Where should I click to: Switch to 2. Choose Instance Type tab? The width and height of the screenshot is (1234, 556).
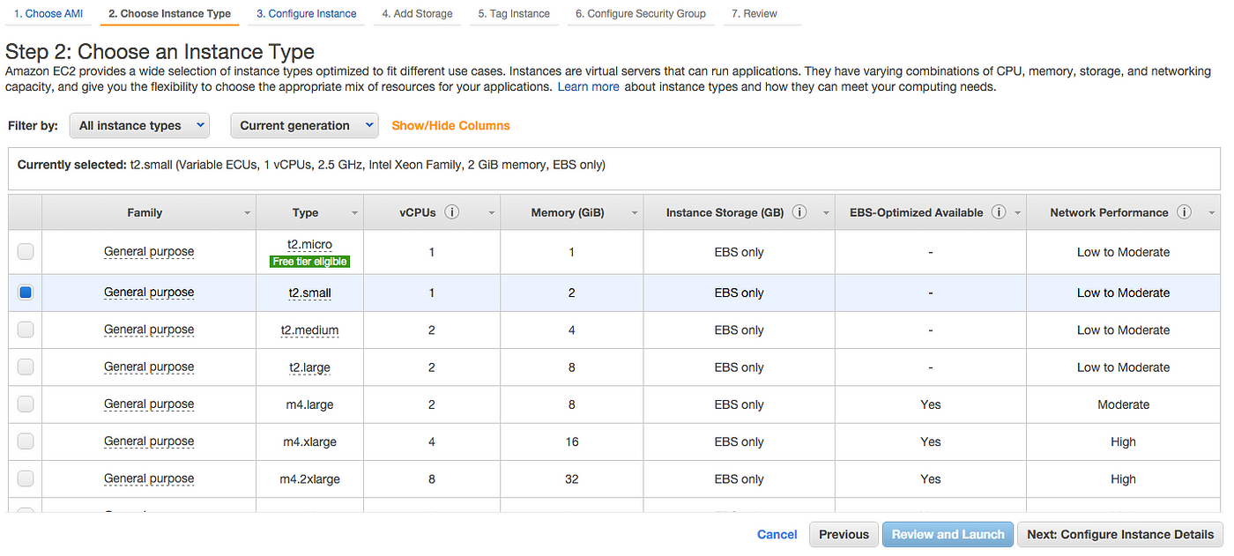170,13
